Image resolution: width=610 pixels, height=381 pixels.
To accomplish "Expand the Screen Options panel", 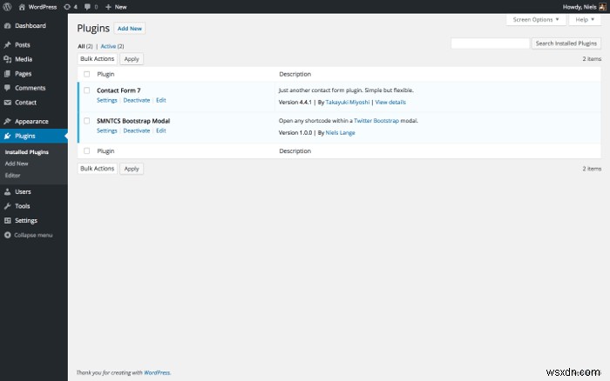I will pos(536,19).
